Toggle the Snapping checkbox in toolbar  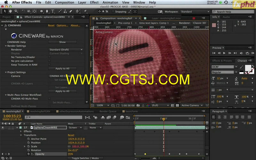click(x=113, y=12)
